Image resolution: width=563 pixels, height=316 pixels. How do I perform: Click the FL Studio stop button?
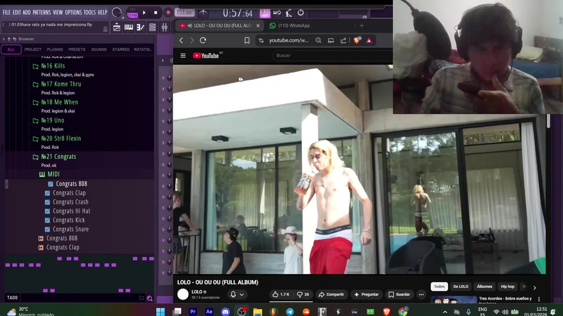coord(155,13)
